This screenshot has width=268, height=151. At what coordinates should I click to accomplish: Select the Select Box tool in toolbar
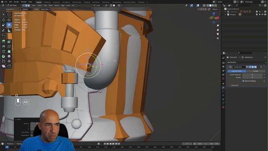pos(4,15)
